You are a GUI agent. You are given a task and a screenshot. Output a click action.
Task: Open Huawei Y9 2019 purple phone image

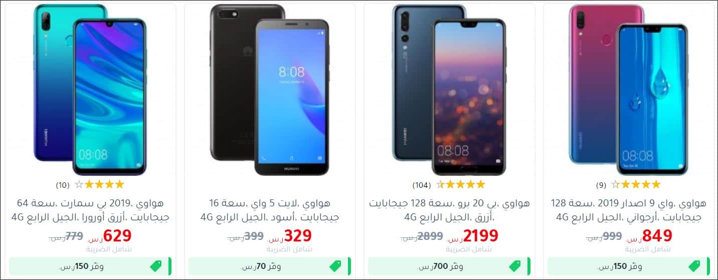point(628,90)
